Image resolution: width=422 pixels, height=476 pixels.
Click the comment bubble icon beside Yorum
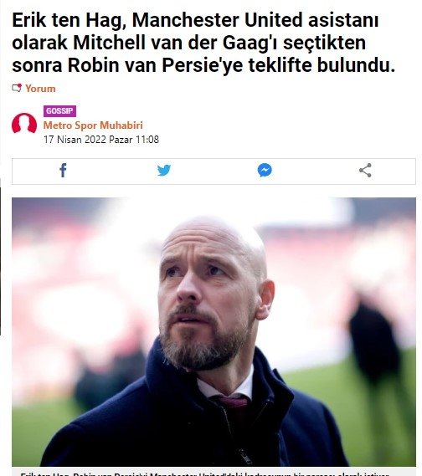(x=17, y=89)
